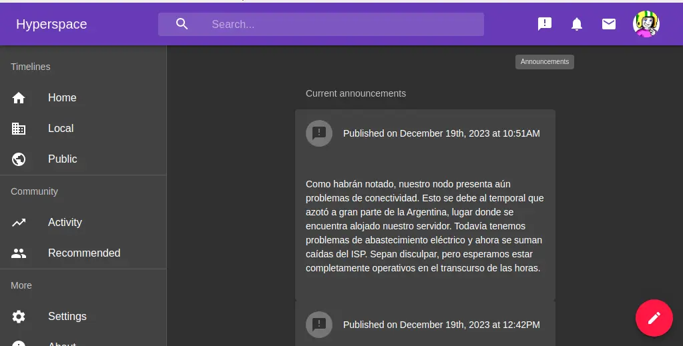Open direct messages via the envelope icon
Image resolution: width=683 pixels, height=346 pixels.
click(x=609, y=24)
